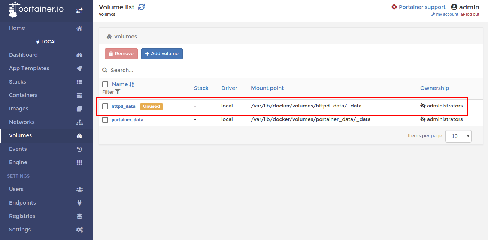Click the Home house icon in sidebar

click(x=79, y=28)
